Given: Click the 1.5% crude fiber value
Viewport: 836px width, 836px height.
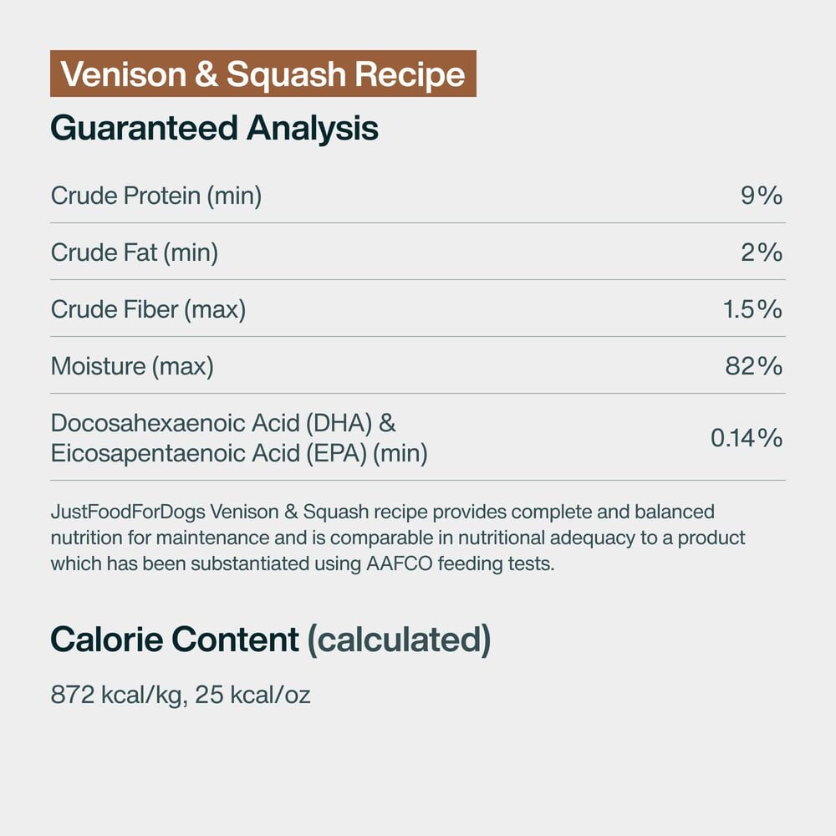Looking at the screenshot, I should [752, 309].
